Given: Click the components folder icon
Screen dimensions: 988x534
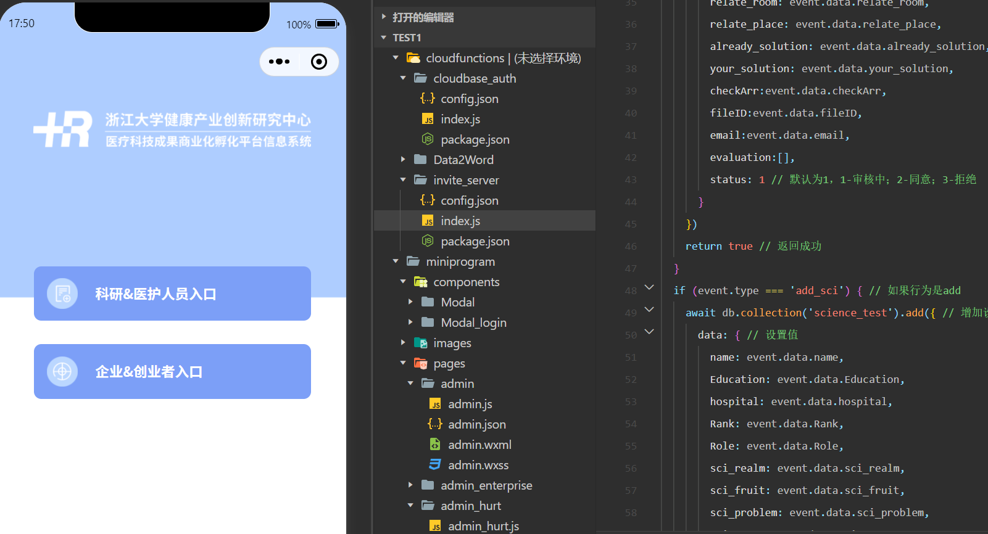Looking at the screenshot, I should [421, 282].
